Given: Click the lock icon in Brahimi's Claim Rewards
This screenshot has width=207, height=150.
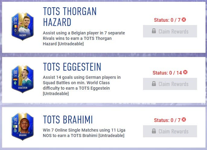Looking at the screenshot, I should [x=154, y=131].
